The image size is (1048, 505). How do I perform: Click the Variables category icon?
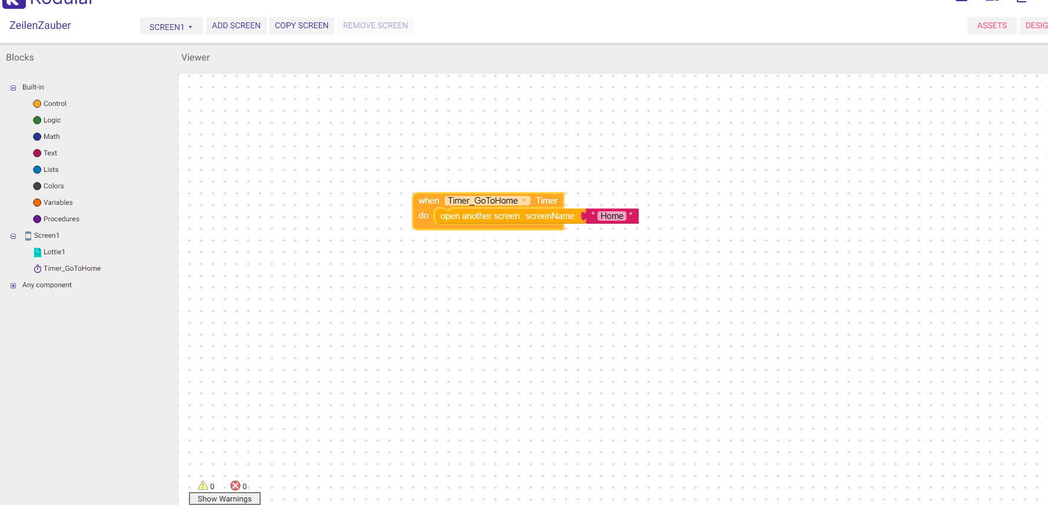pos(37,202)
